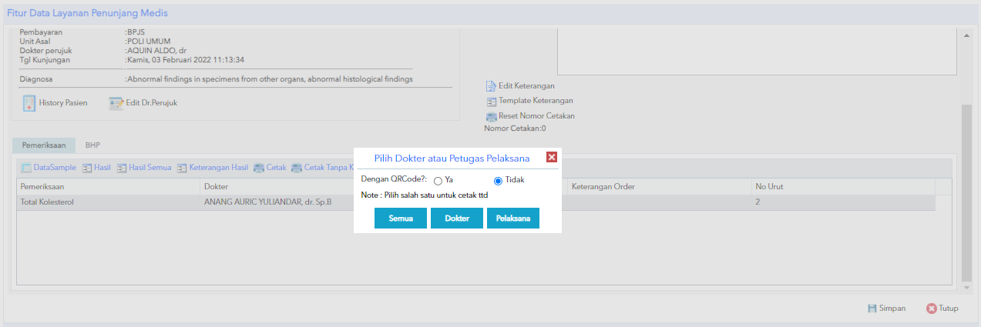Select Tidak for QRCode
981x327 pixels.
click(498, 181)
